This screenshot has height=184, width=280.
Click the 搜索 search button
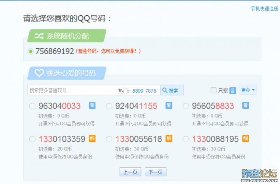[172, 90]
